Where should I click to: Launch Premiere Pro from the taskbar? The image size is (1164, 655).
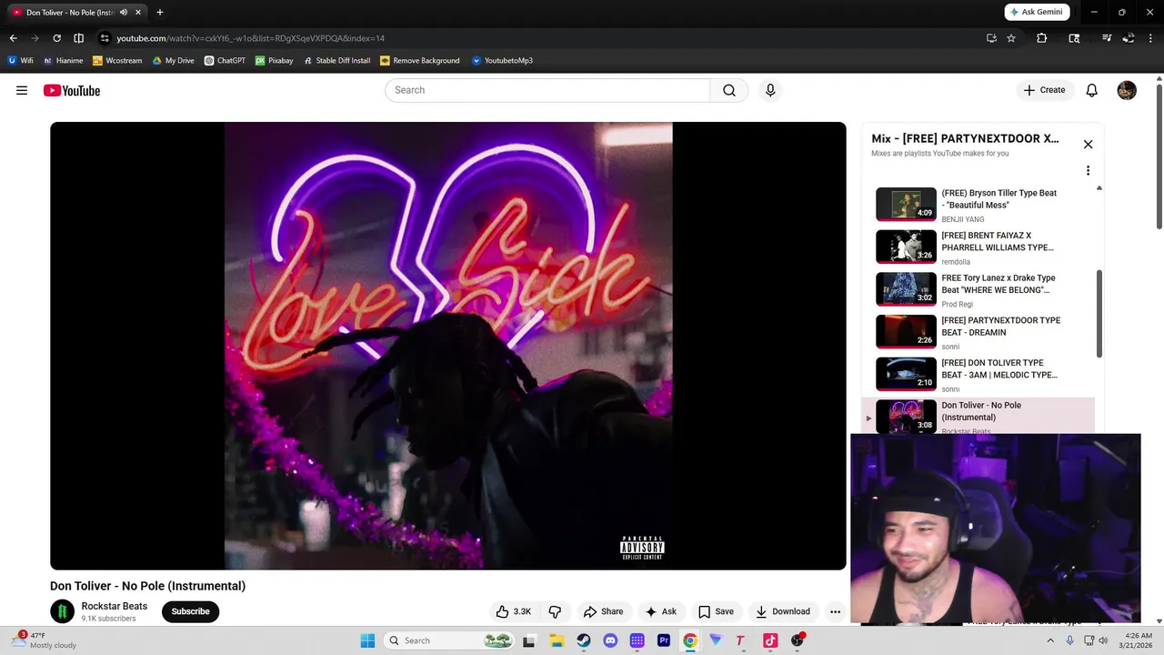[x=664, y=640]
